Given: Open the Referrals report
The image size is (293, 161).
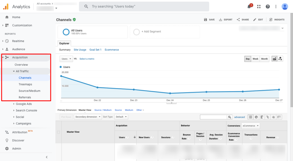Looking at the screenshot, I should click(25, 98).
